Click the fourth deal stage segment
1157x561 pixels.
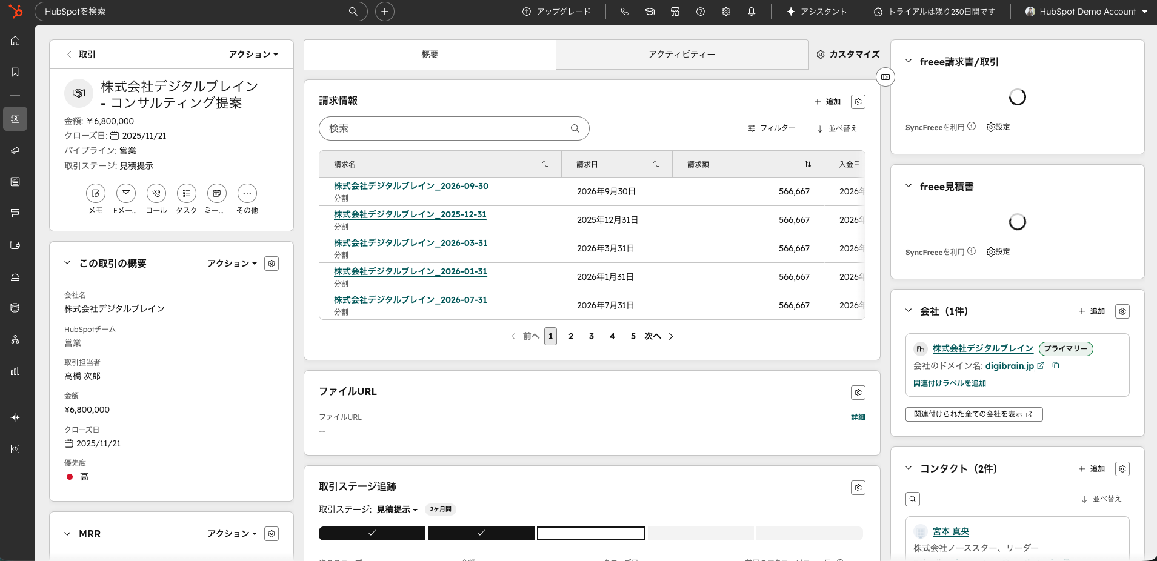click(701, 533)
